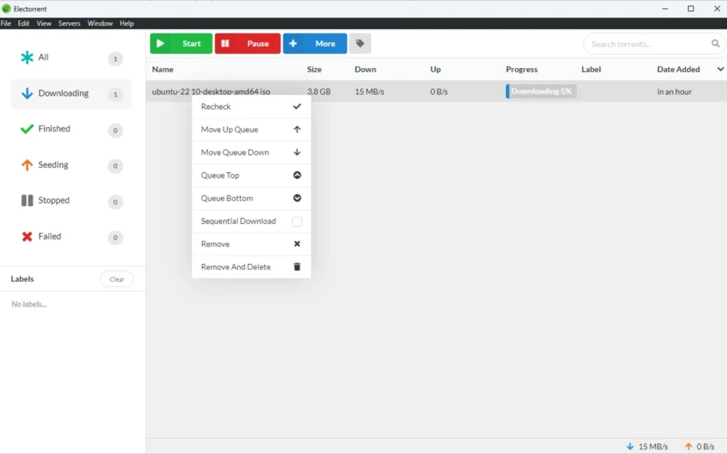
Task: Open the Help menu
Action: [126, 23]
